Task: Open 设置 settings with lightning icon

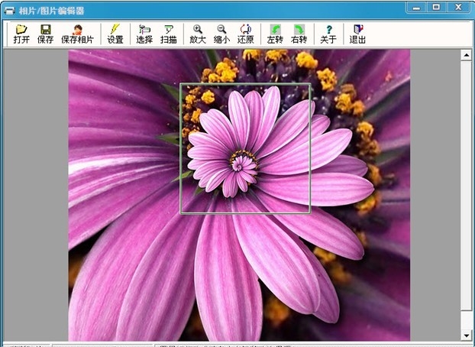Action: tap(115, 34)
